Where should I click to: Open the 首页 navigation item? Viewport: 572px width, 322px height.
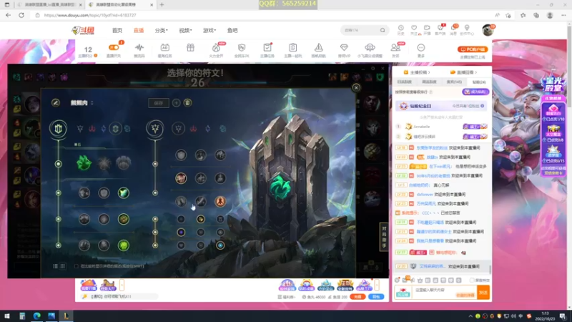coord(117,30)
